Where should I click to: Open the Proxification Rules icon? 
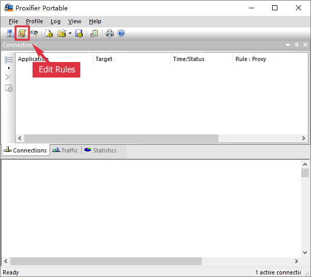click(x=22, y=33)
